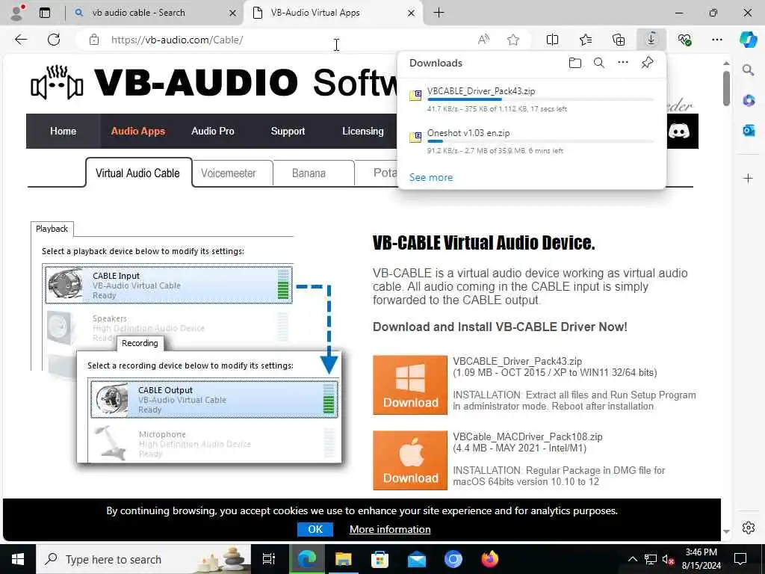The image size is (765, 574).
Task: Click VBCABLE_Driver_Pack43.zip download progress bar
Action: coord(540,99)
